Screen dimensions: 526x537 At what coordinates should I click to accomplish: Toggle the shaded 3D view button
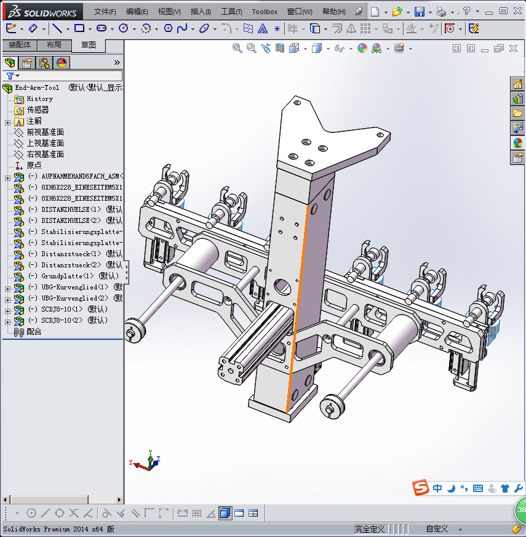tap(225, 513)
